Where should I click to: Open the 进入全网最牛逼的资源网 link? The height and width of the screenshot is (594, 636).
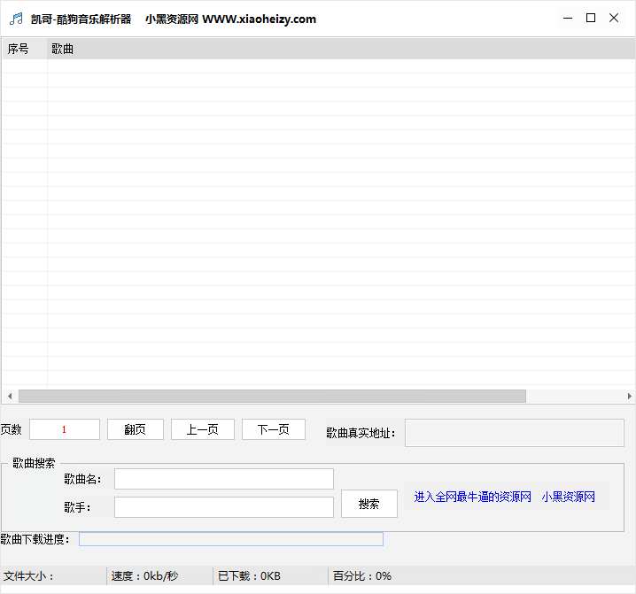pos(472,497)
